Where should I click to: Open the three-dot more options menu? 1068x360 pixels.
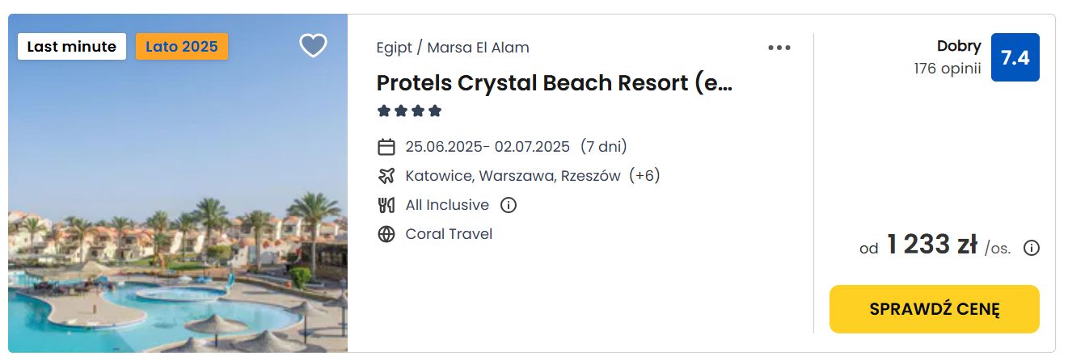coord(779,48)
